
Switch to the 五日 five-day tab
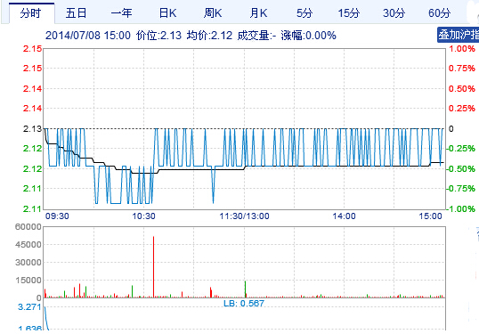76,13
